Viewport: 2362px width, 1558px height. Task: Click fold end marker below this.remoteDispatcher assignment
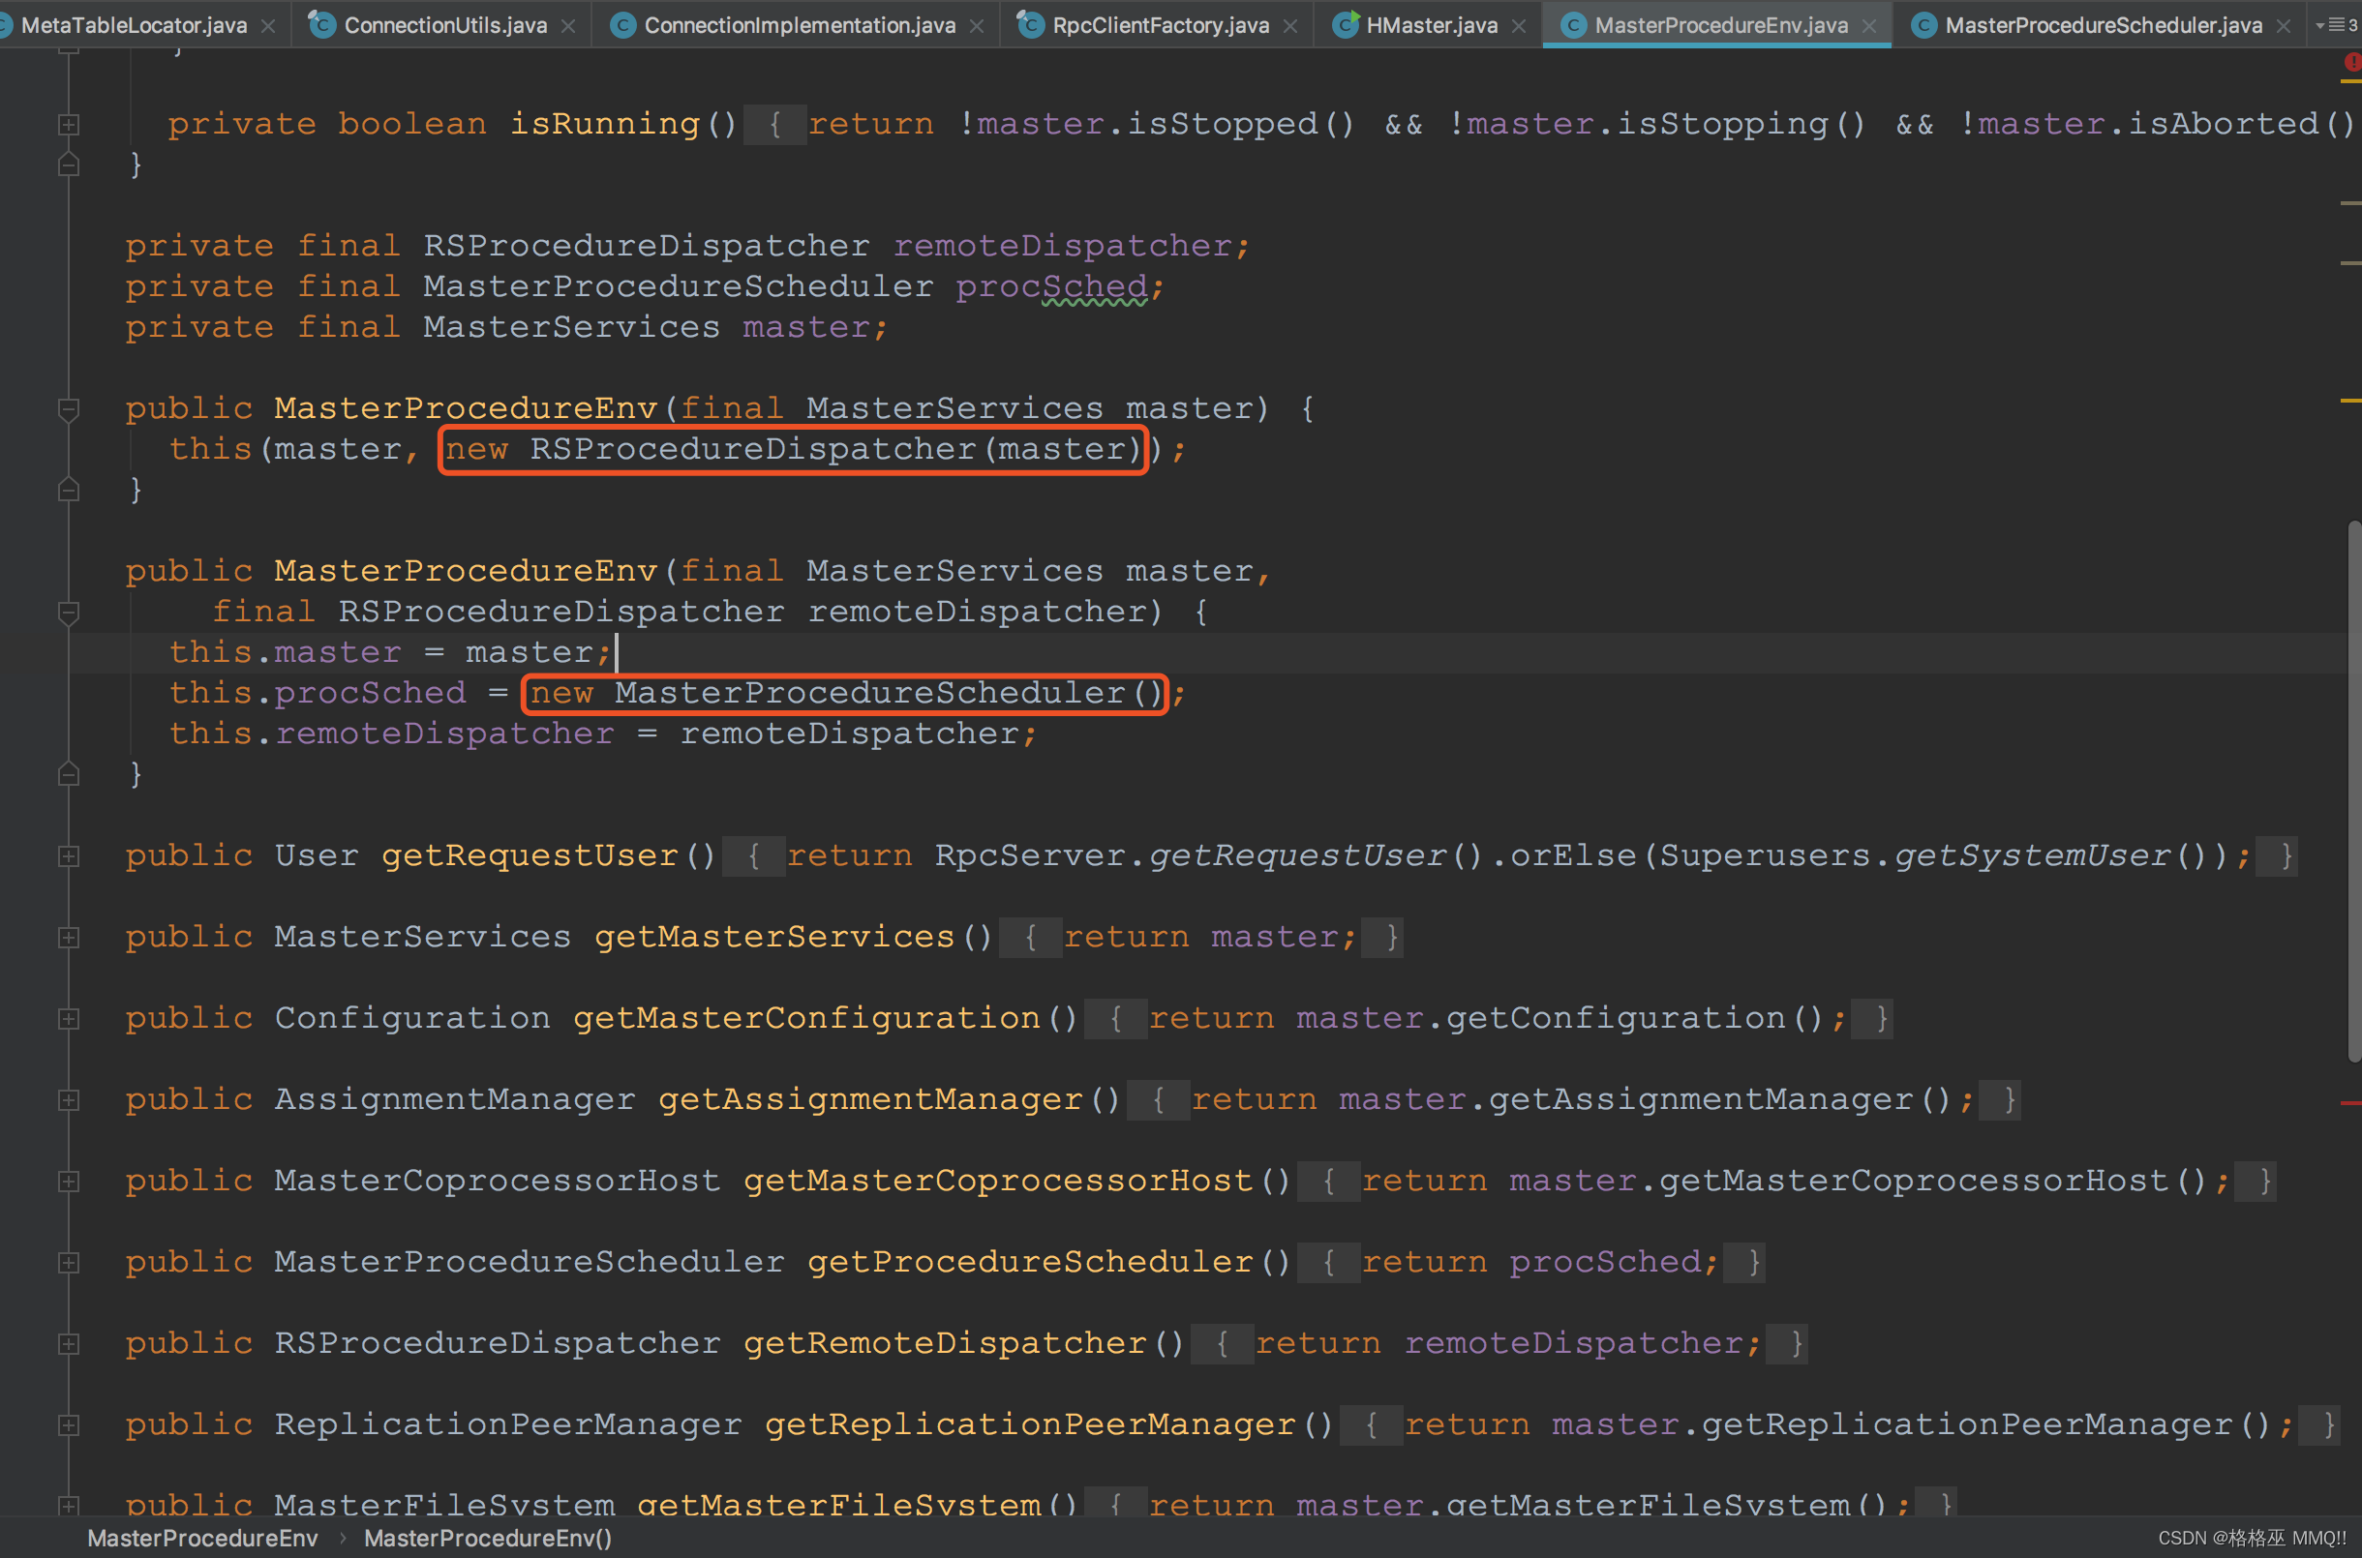[69, 774]
